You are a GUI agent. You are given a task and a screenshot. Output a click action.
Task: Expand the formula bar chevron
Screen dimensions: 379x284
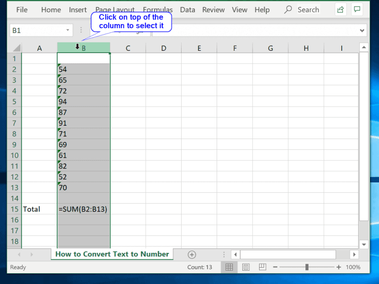click(x=363, y=31)
